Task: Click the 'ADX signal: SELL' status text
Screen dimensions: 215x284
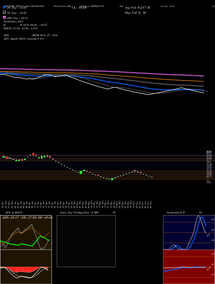Action: [x=24, y=39]
